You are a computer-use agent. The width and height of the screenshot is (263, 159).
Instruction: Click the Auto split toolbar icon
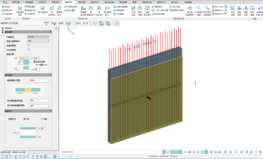pos(68,24)
